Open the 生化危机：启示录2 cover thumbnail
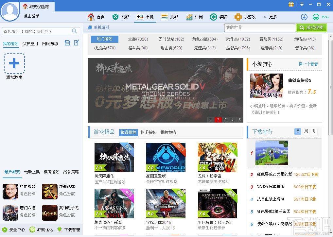Viewport: 333px width, 237px height. 218,203
